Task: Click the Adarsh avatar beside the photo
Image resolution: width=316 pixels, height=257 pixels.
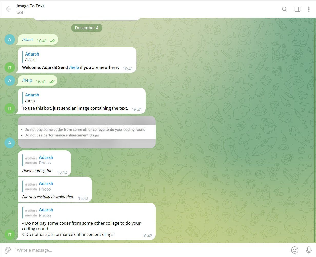Action: [10, 143]
